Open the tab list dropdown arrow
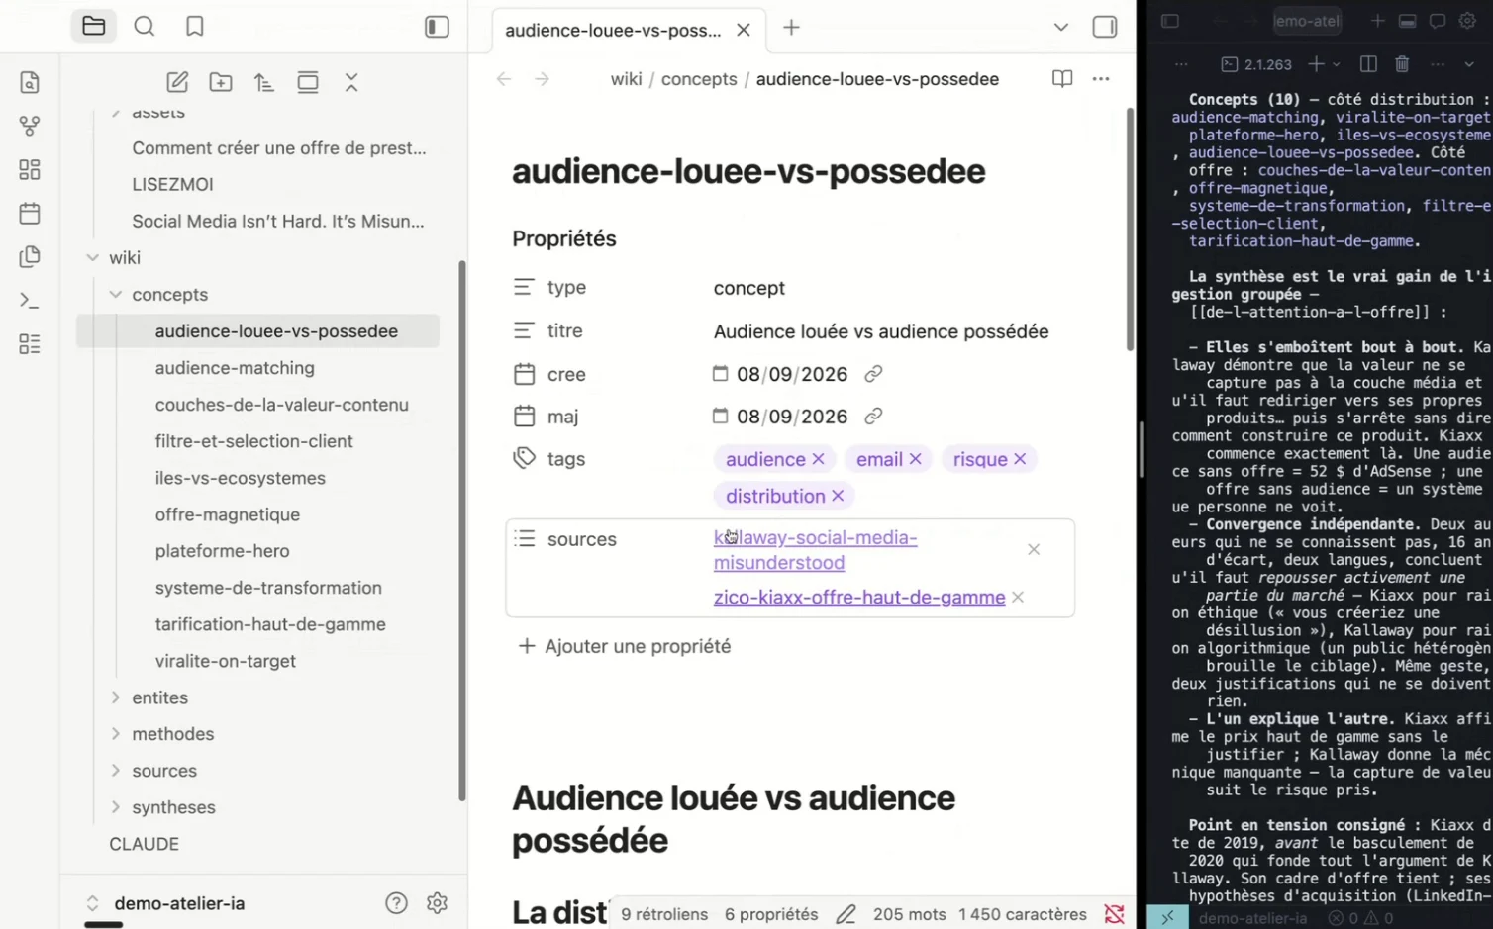1493x929 pixels. [x=1061, y=27]
